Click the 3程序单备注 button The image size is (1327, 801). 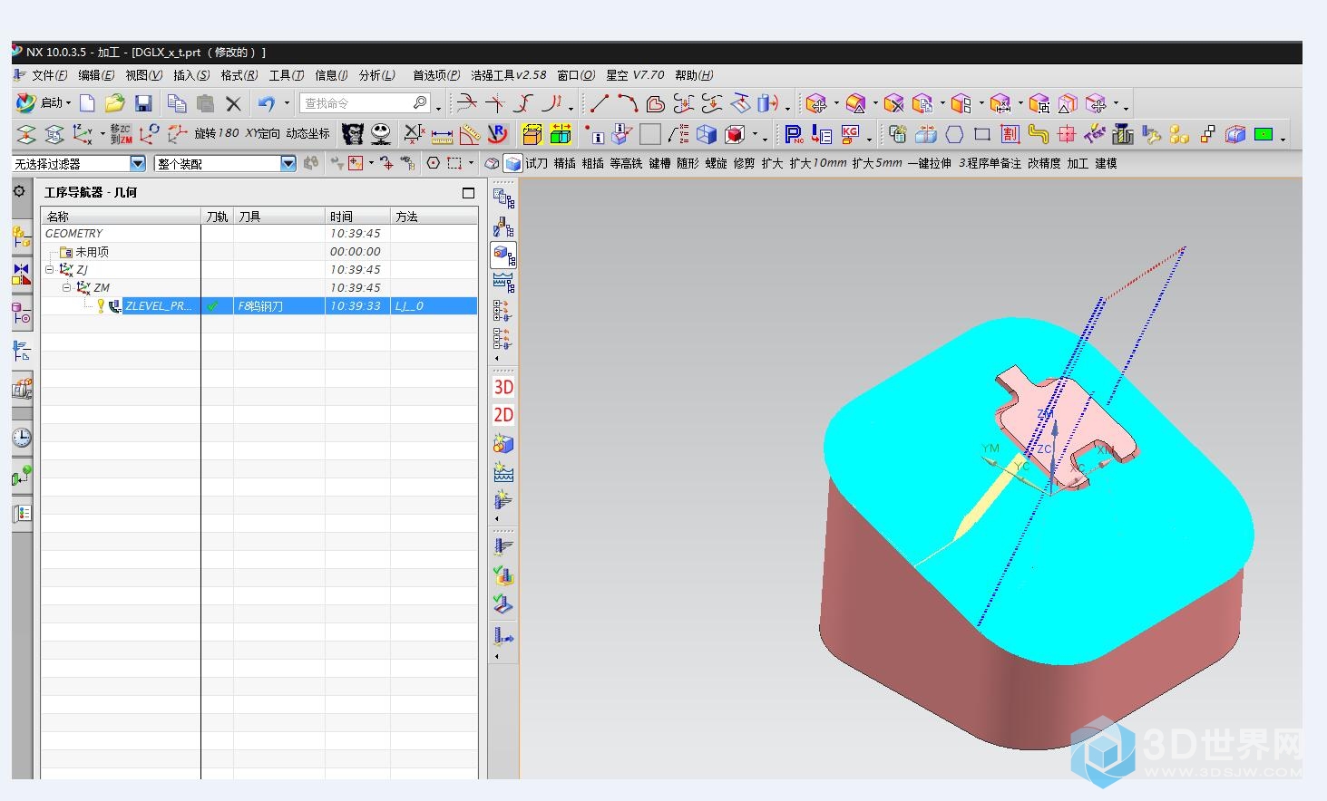[990, 164]
